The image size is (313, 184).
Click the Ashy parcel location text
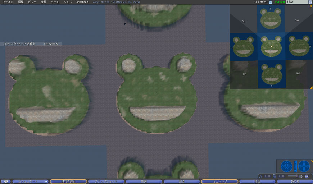[x=116, y=2]
